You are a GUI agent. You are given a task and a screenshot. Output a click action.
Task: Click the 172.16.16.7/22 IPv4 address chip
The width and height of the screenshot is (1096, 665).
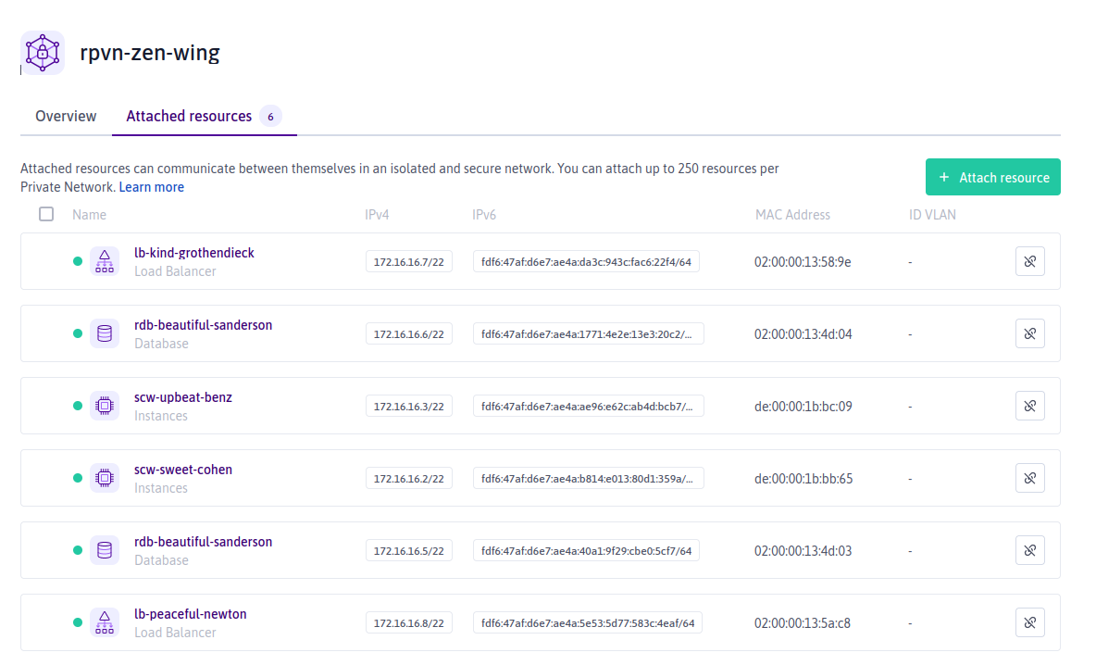coord(408,262)
